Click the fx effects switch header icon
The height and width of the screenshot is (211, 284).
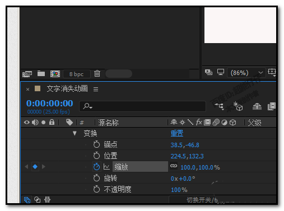tap(199, 123)
